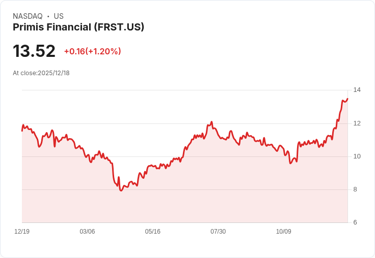Click the At close:2025/12/18 date text
Screen dimensions: 375x258
pos(41,73)
